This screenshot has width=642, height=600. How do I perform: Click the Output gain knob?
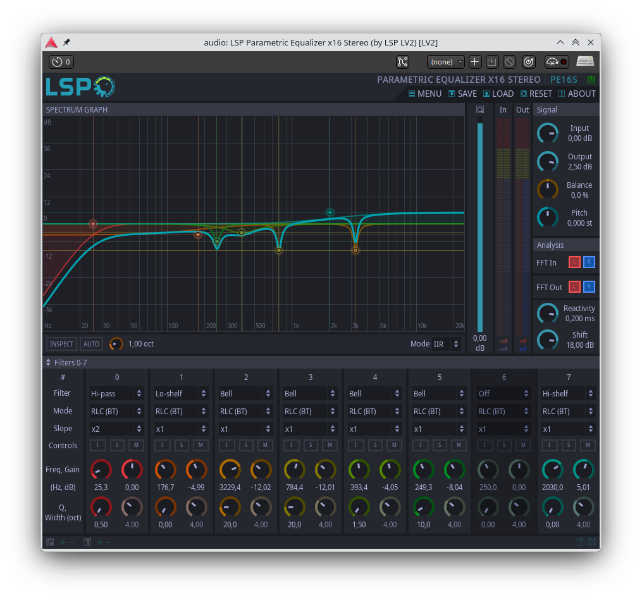tap(547, 161)
